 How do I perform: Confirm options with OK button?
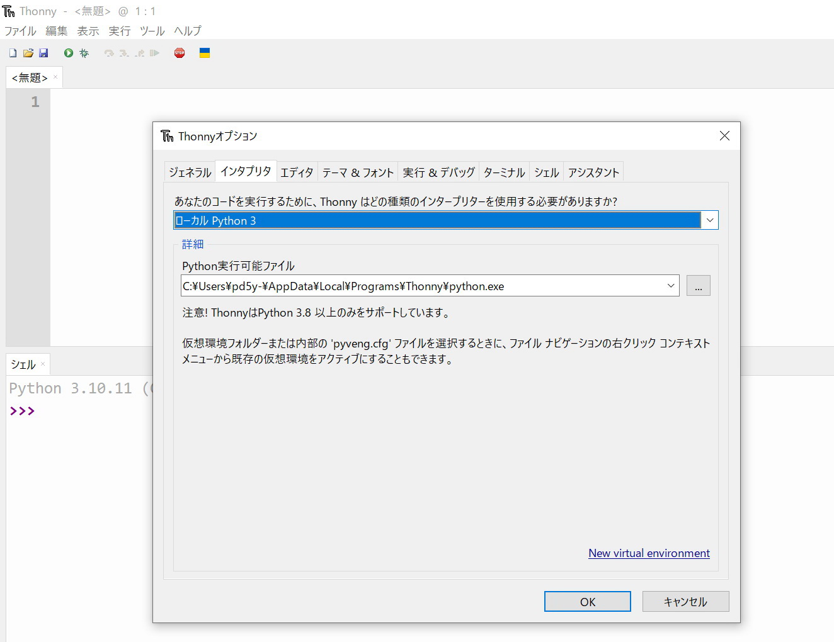pyautogui.click(x=588, y=602)
